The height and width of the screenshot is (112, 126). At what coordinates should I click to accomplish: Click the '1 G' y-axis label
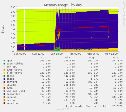13,47
